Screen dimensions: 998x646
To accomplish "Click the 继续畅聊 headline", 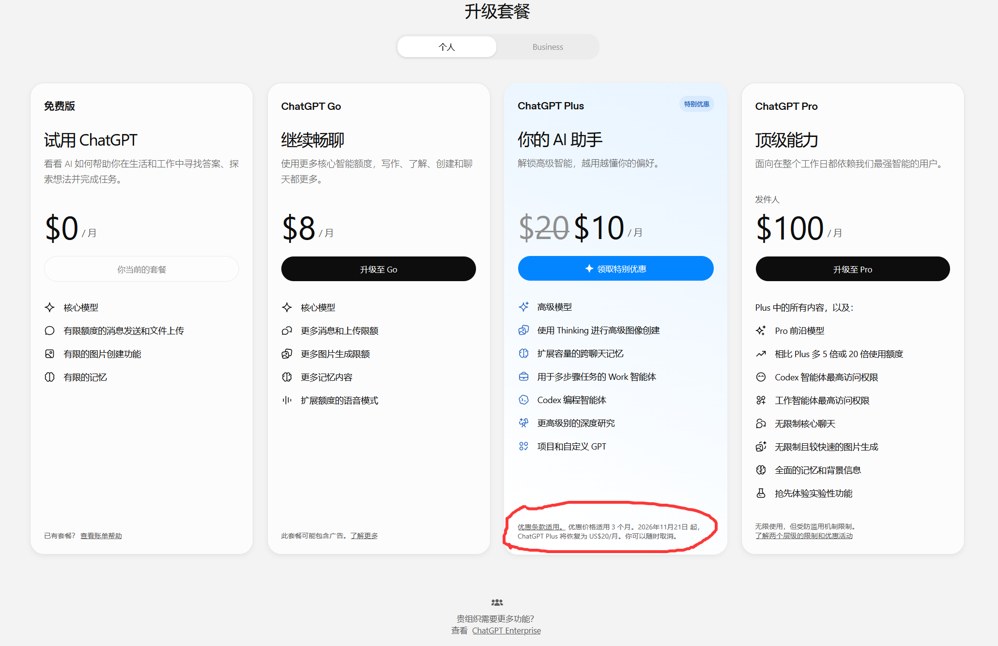I will (313, 140).
